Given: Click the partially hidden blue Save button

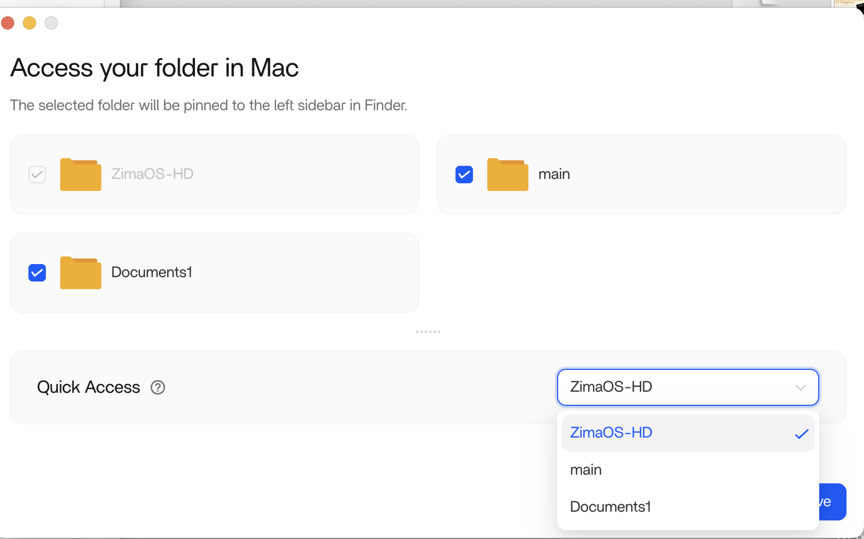Looking at the screenshot, I should pos(833,502).
